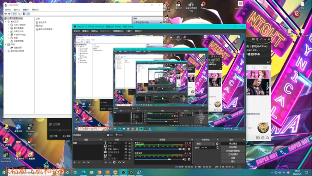Toggle visibility of 图像 2 source
The width and height of the screenshot is (312, 176).
pos(126,146)
